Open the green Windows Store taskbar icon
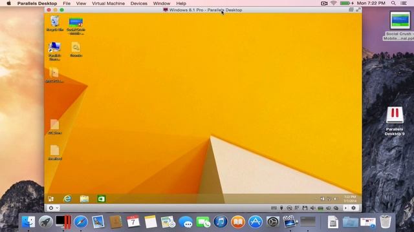The image size is (414, 232). point(102,199)
